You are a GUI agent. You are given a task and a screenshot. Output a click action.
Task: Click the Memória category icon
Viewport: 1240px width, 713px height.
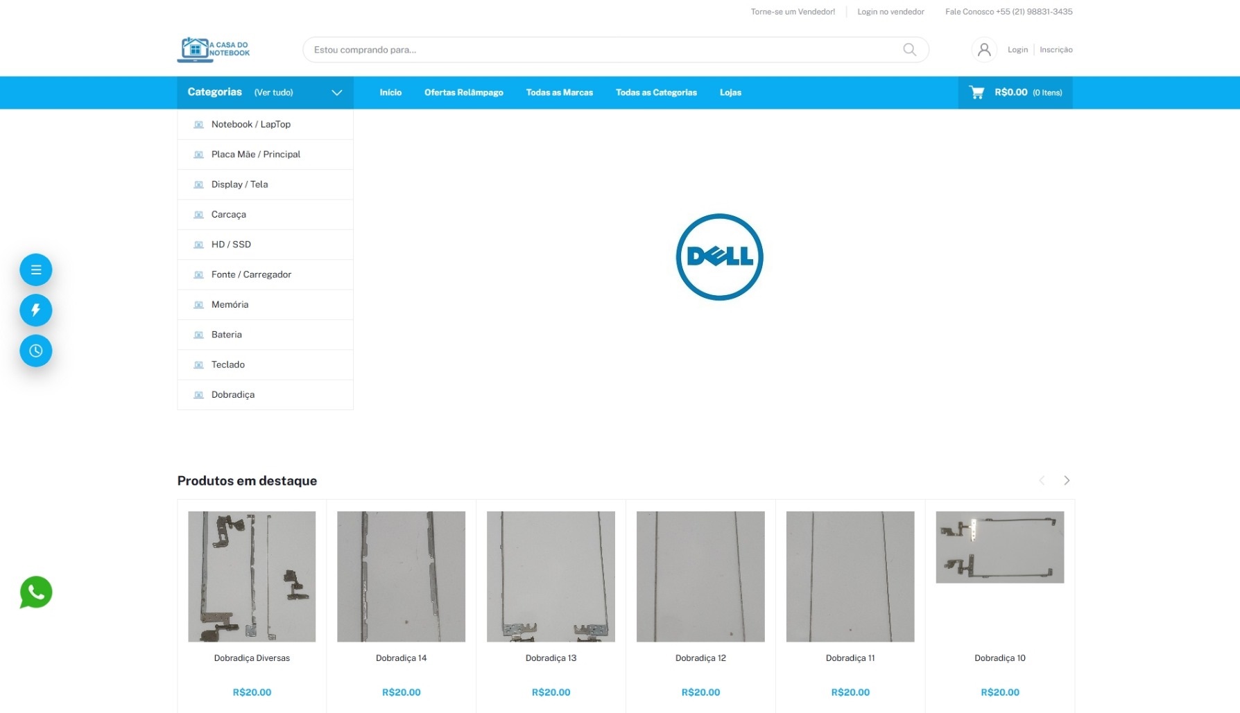pyautogui.click(x=198, y=305)
